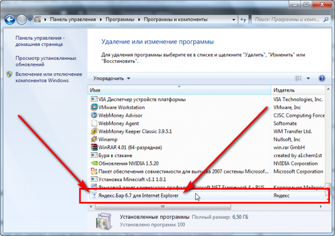
Task: Expand the address bar history dropdown
Action: point(234,20)
